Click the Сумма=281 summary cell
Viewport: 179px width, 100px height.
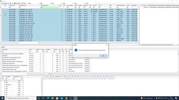pyautogui.click(x=50, y=74)
